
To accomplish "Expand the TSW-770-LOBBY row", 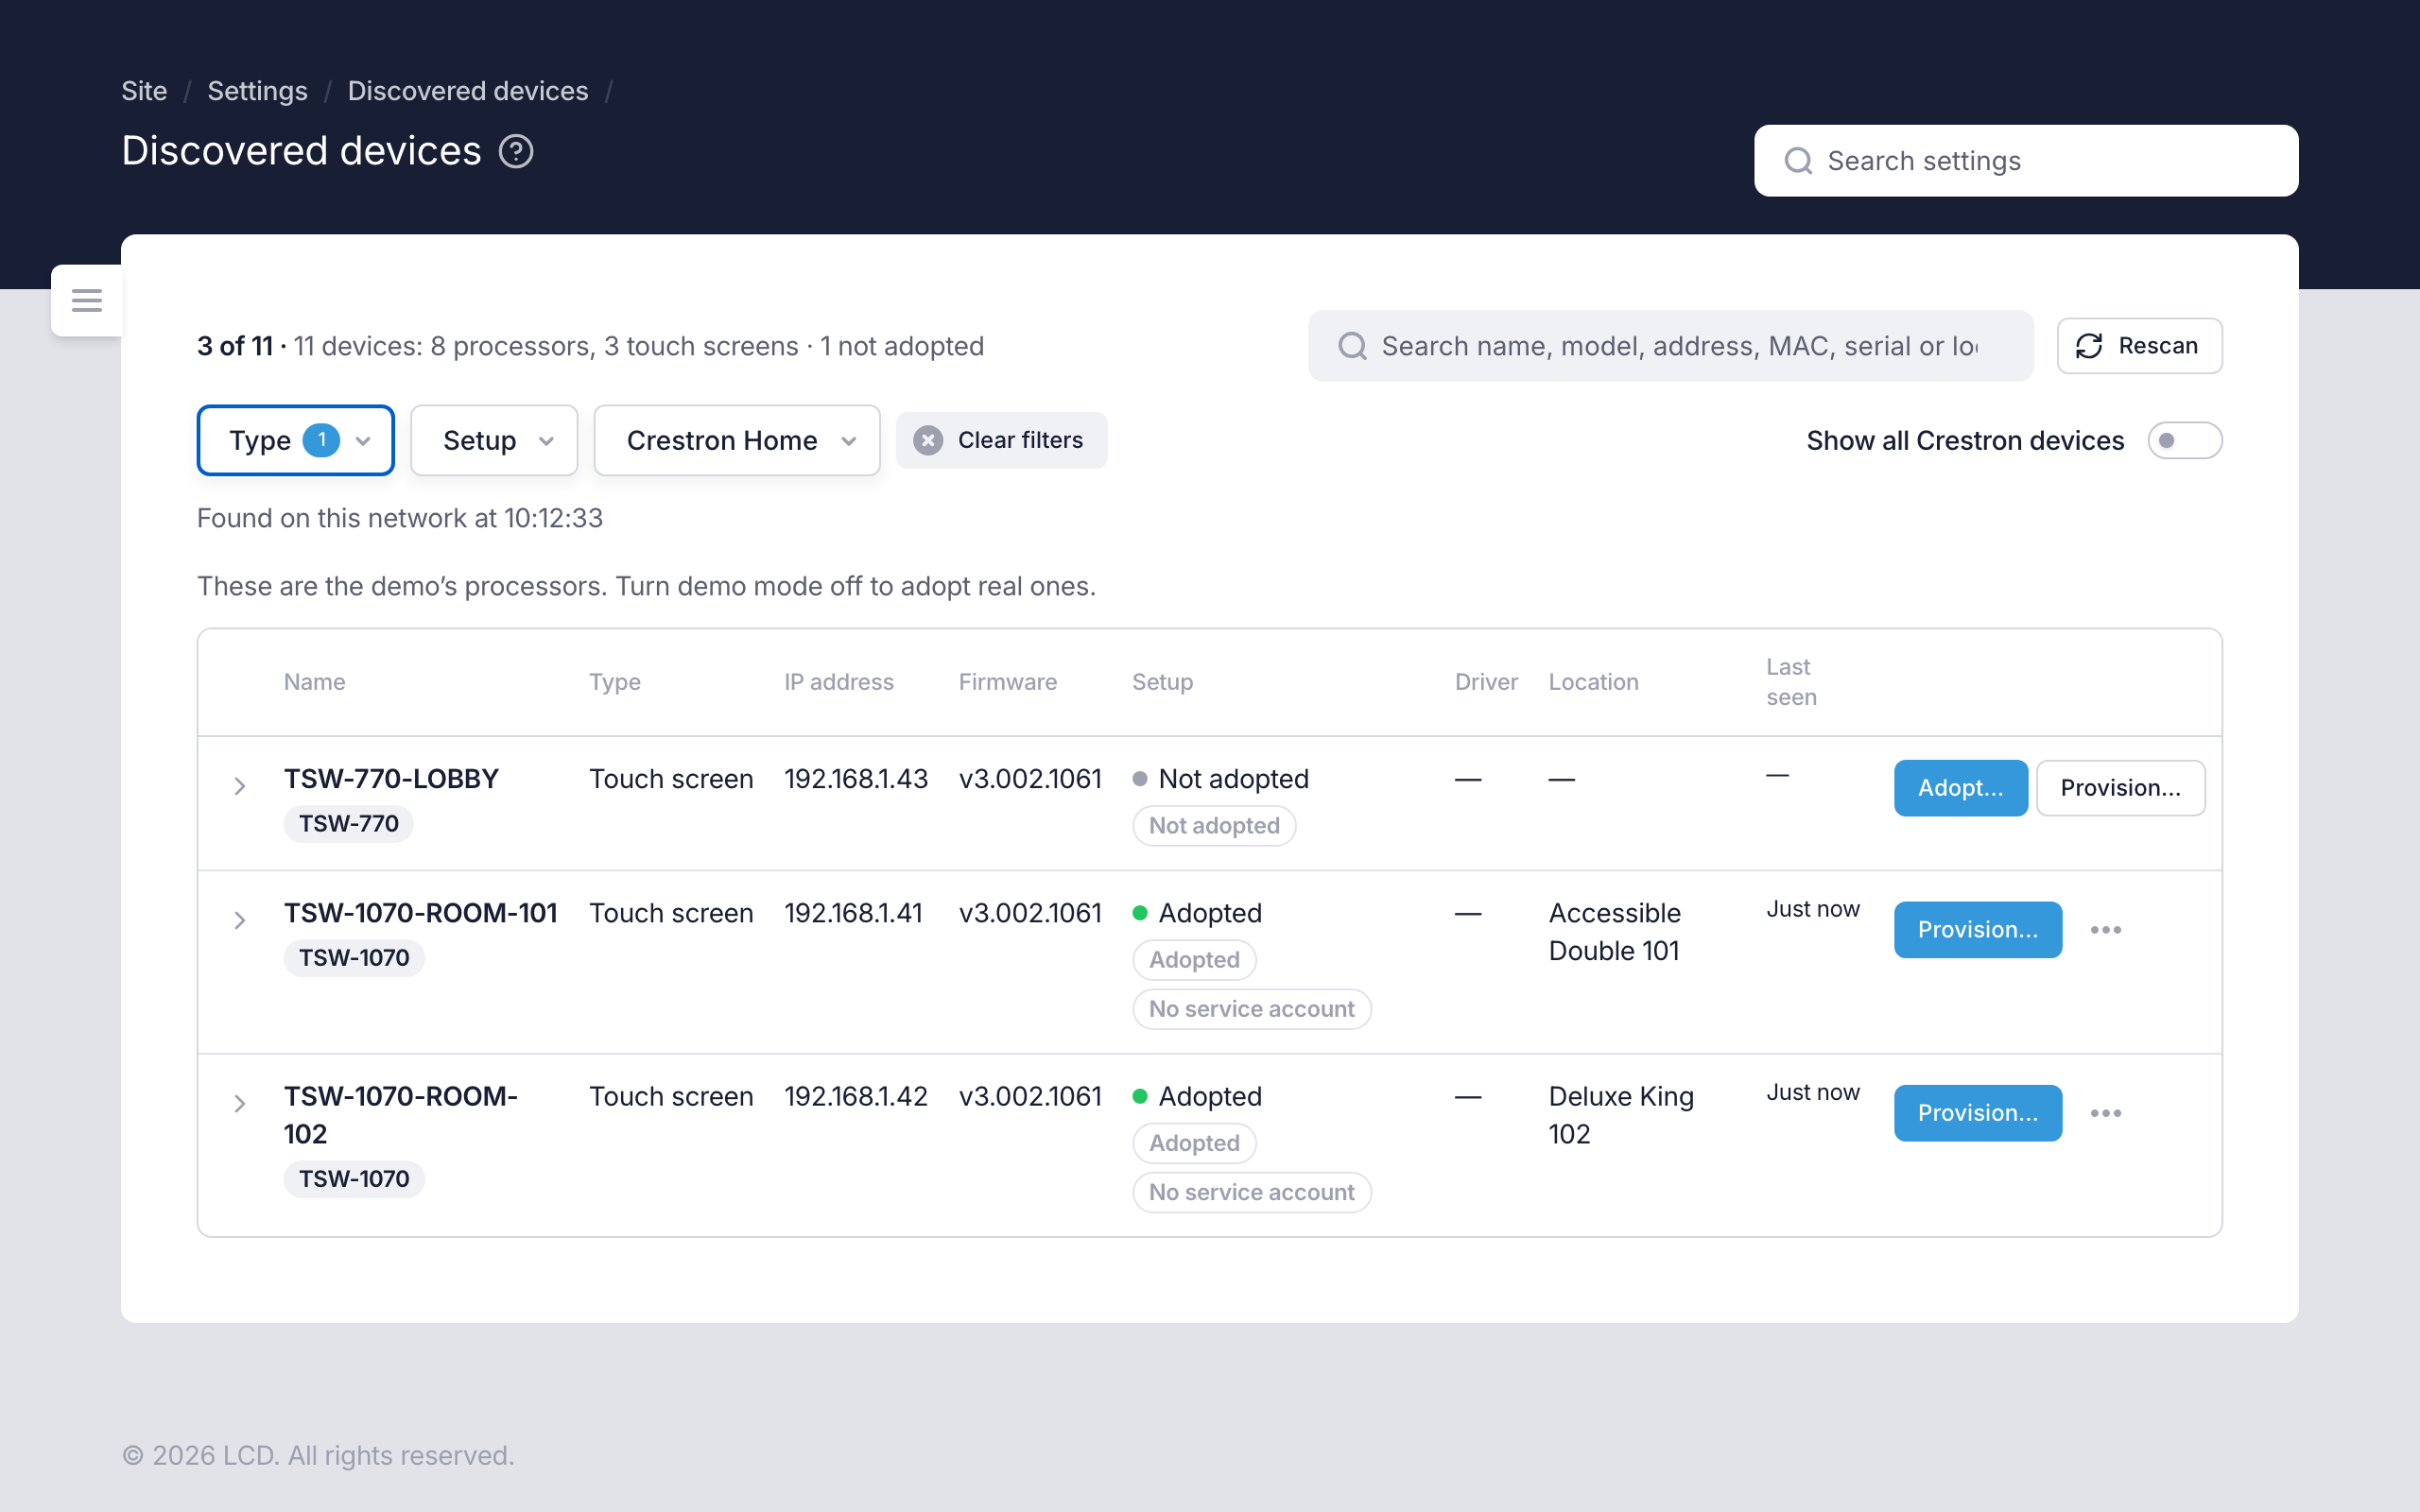I will point(240,786).
